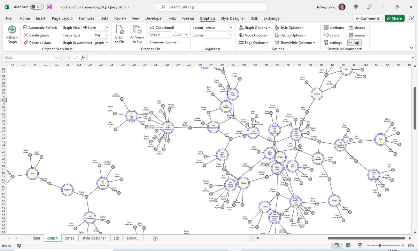Switch to the data sheet tab
This screenshot has width=418, height=251.
point(36,238)
